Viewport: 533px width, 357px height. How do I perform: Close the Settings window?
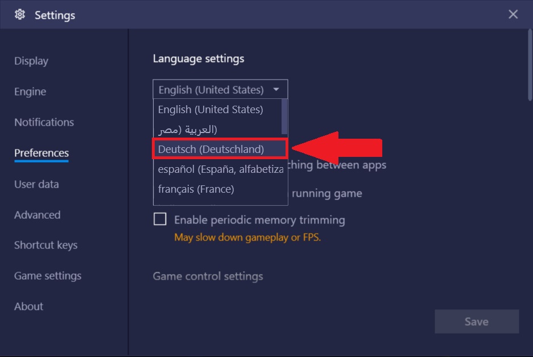click(x=513, y=14)
